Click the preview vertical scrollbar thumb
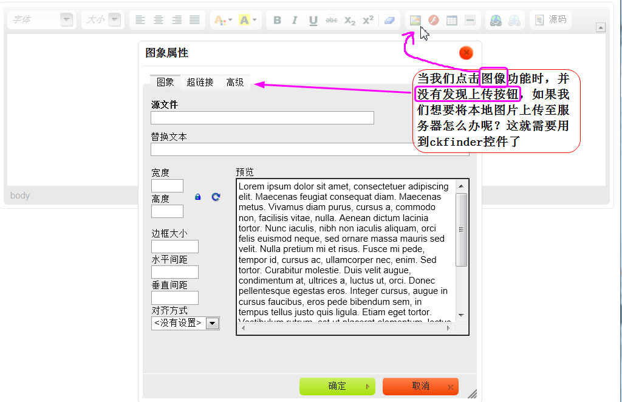The height and width of the screenshot is (402, 622). tap(461, 230)
